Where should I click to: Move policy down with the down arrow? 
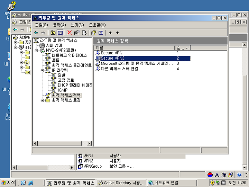tap(118, 33)
